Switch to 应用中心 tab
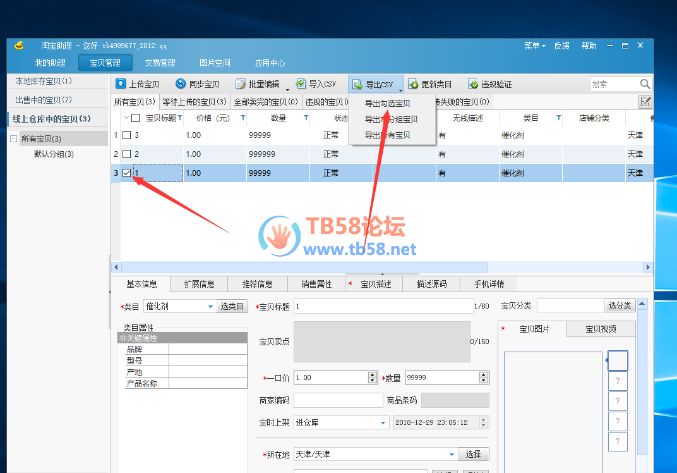 click(x=270, y=63)
